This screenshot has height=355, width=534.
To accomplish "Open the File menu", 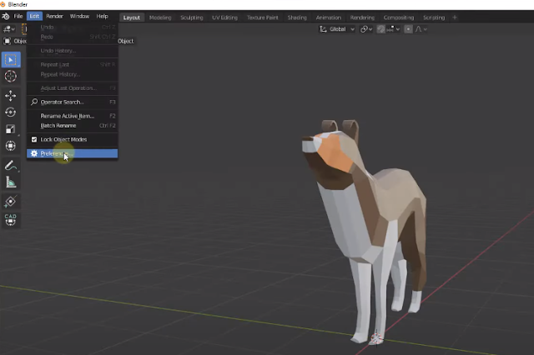I will pyautogui.click(x=18, y=17).
